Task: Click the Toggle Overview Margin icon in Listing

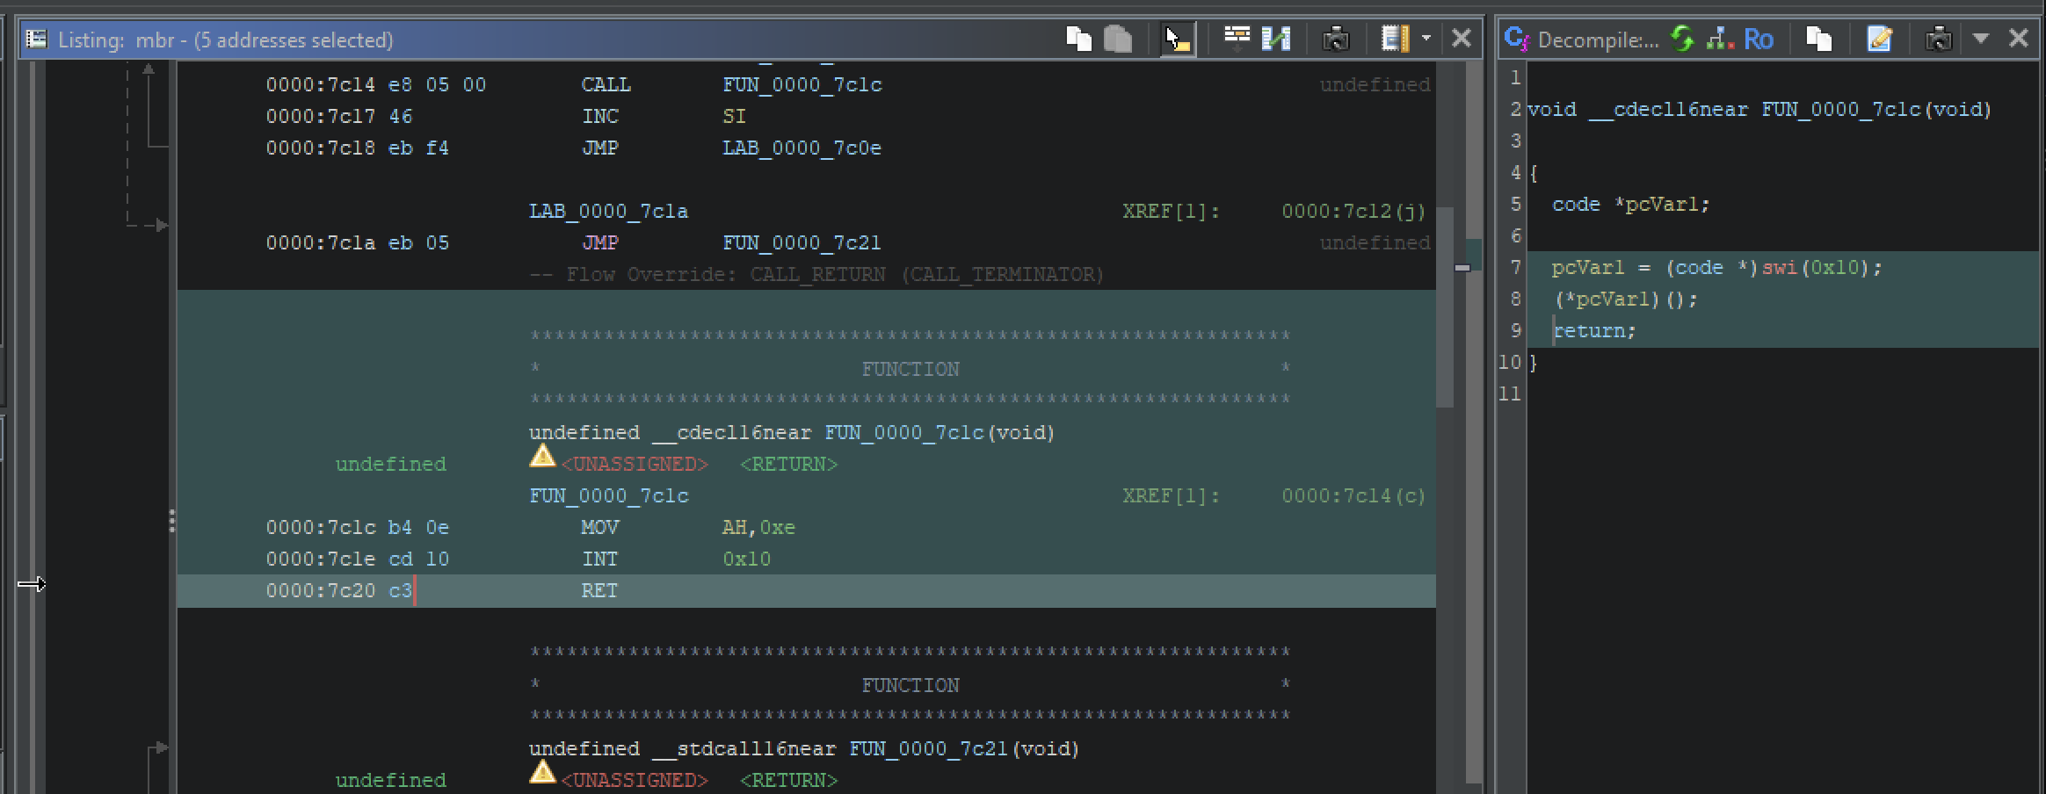Action: tap(1396, 39)
